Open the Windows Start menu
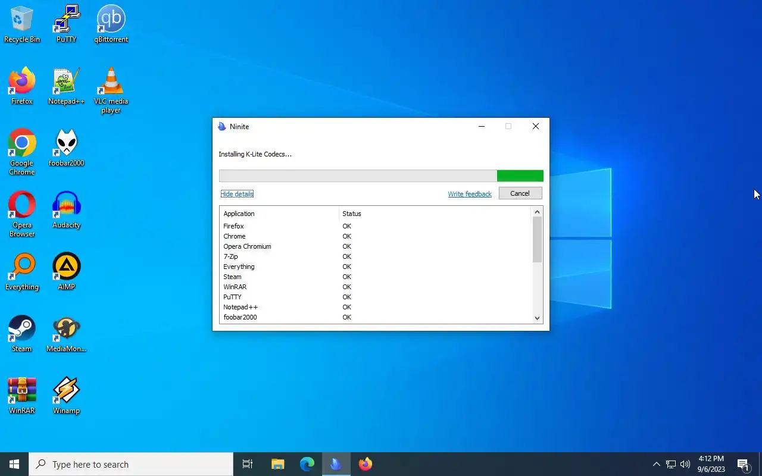The width and height of the screenshot is (762, 476). pos(14,464)
